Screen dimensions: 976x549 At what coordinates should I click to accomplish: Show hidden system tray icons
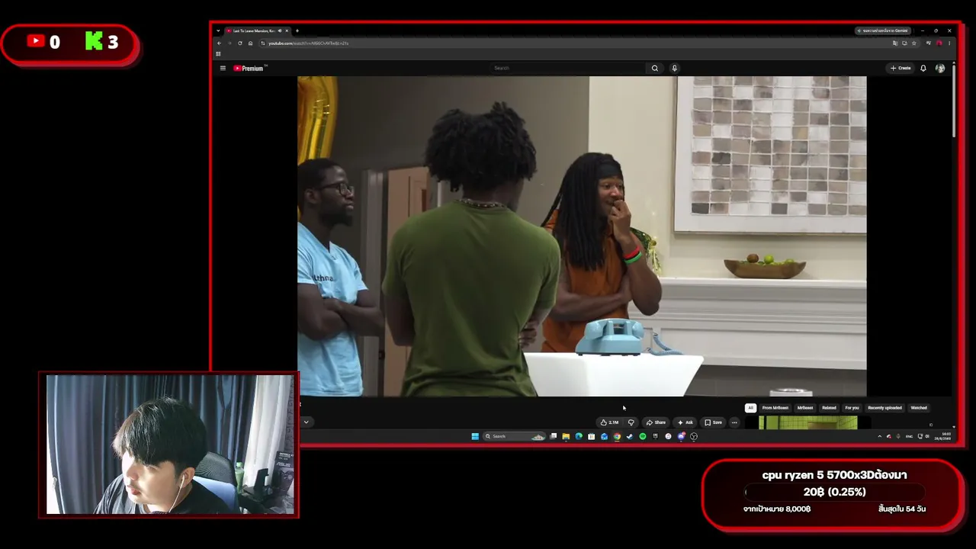point(879,436)
